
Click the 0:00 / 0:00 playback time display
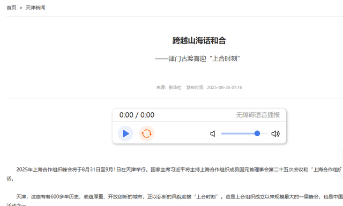coord(137,115)
